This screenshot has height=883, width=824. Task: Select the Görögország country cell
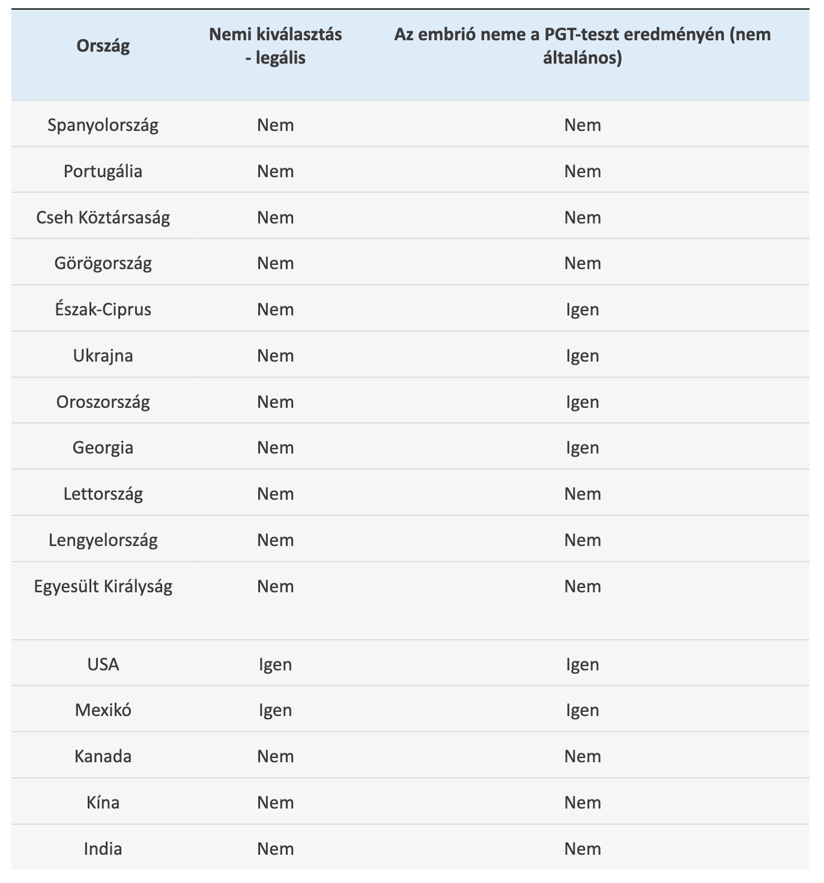(103, 263)
